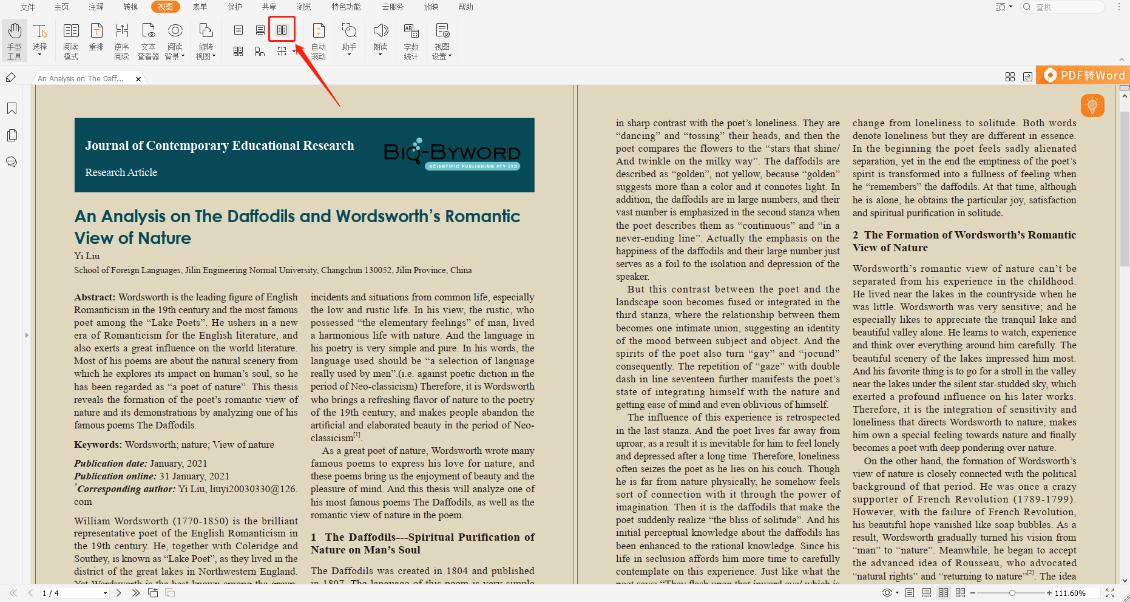This screenshot has width=1130, height=602.
Task: Click the list panel icon near PDF转Word
Action: click(x=1027, y=77)
